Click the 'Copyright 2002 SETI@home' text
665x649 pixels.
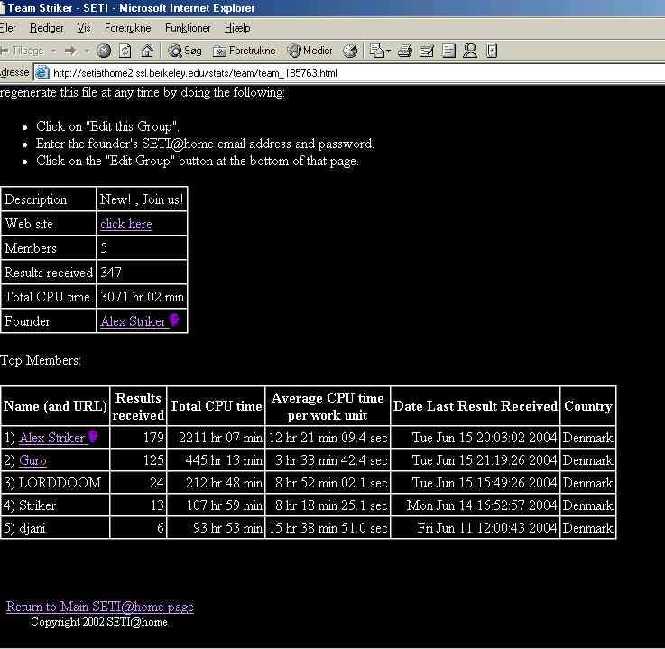click(x=99, y=622)
